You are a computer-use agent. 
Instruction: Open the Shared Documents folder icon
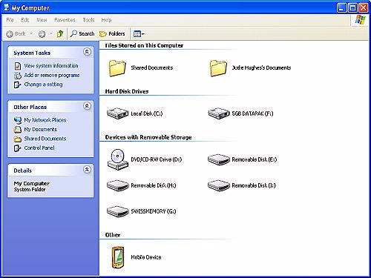click(117, 68)
